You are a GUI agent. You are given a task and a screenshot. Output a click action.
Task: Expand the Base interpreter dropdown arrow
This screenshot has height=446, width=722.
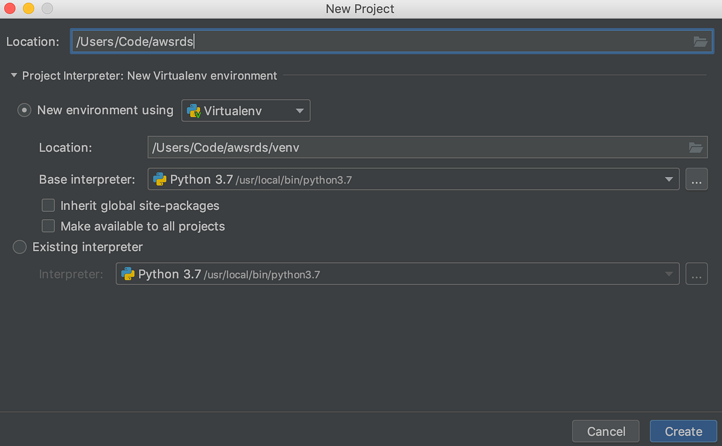(668, 179)
